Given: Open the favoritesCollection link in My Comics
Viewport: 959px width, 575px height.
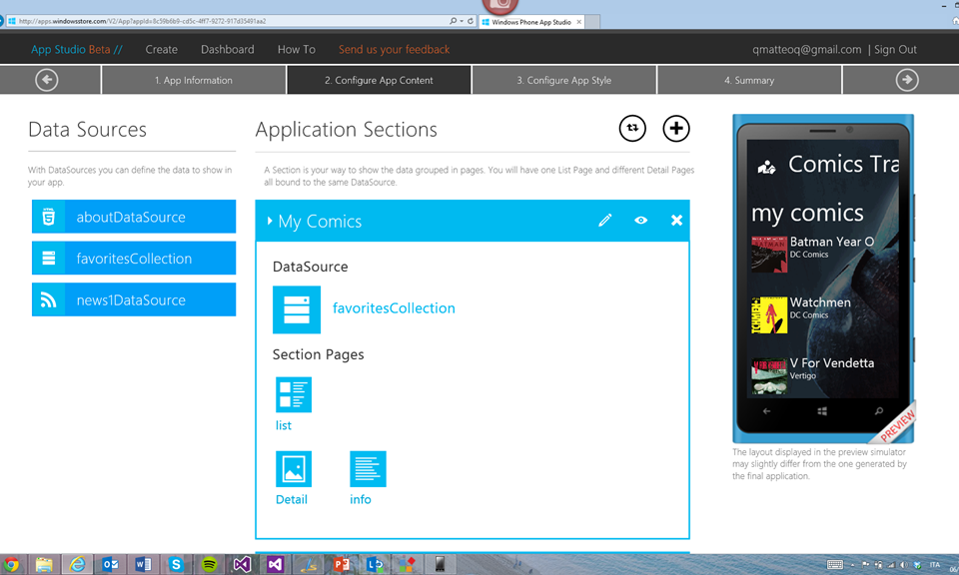Looking at the screenshot, I should coord(394,308).
